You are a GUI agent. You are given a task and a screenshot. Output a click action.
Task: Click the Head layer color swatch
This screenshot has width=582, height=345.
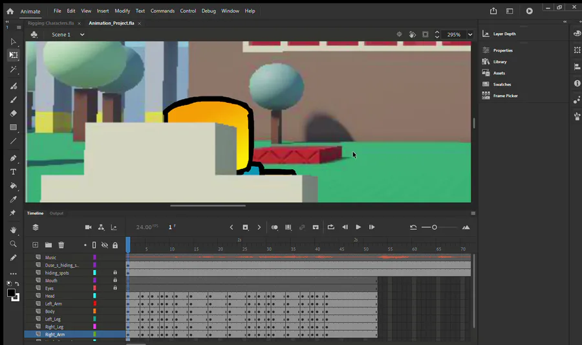[94, 296]
